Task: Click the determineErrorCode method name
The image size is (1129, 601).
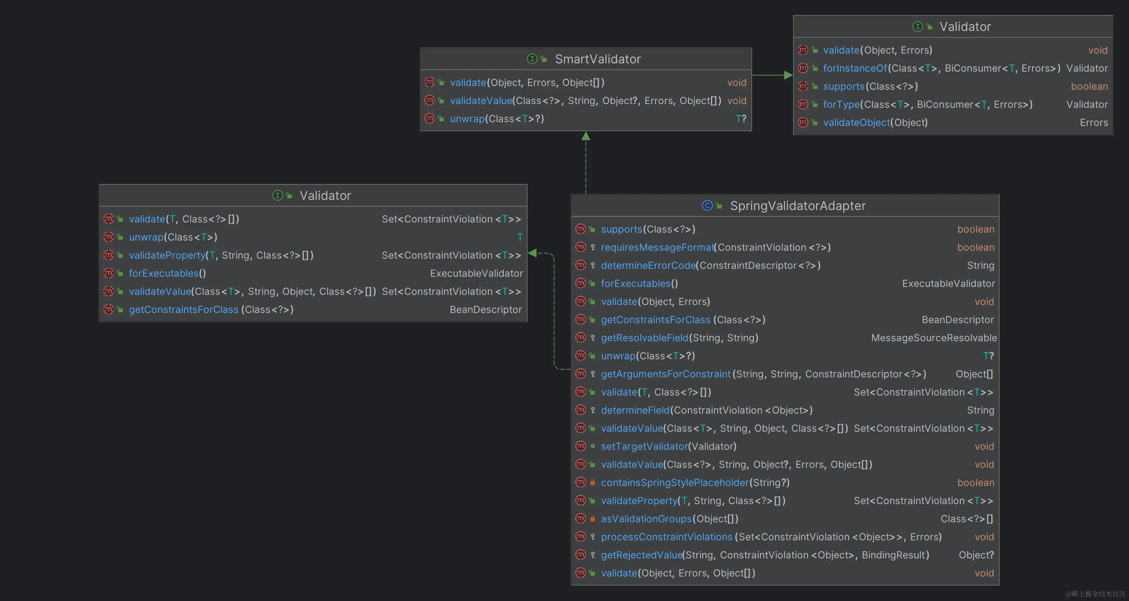Action: click(648, 265)
